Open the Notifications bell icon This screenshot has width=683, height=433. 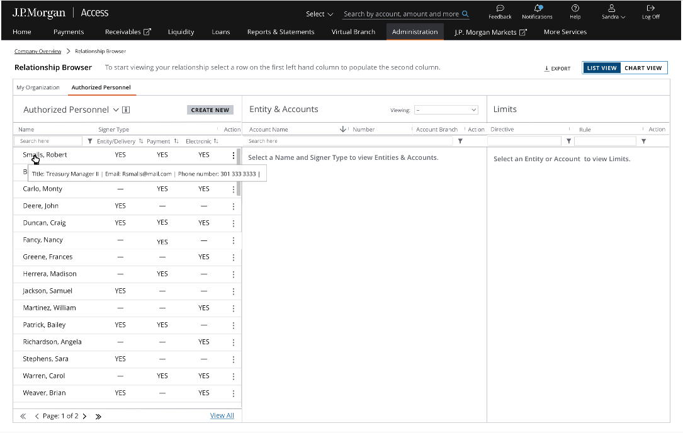(x=537, y=8)
